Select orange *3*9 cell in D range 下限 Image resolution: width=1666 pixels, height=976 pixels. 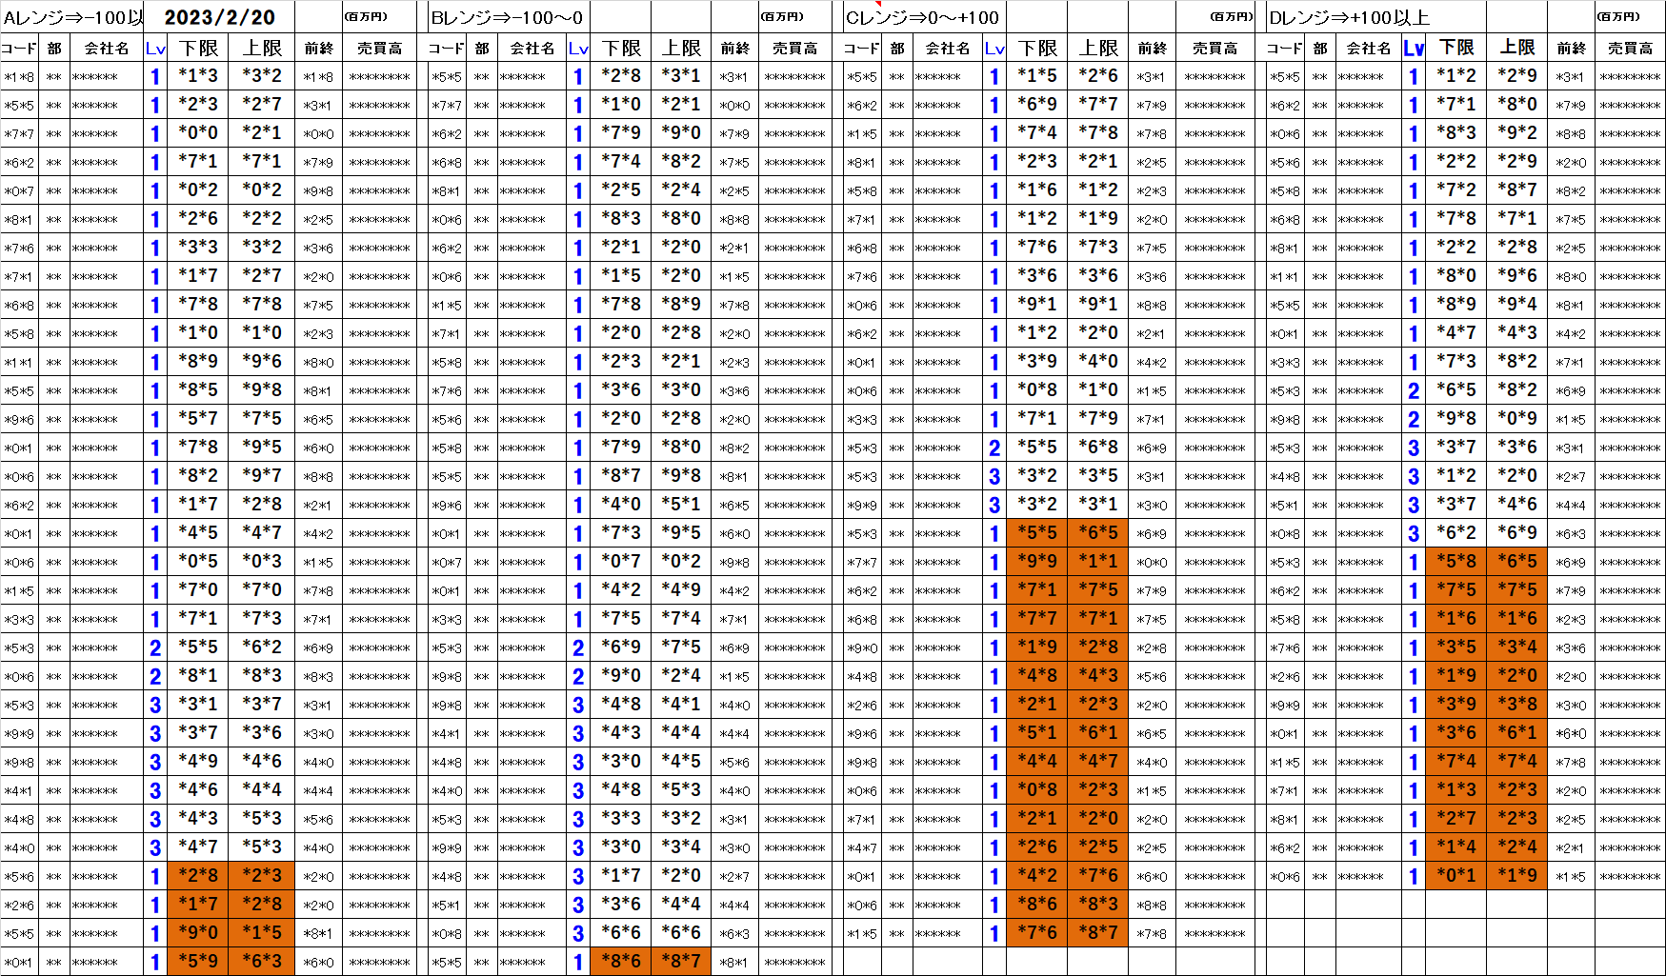(x=1456, y=704)
